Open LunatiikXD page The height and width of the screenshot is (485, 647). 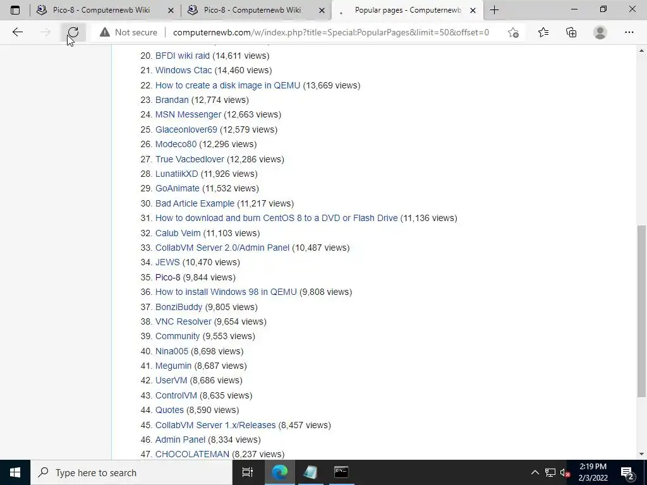coord(177,174)
